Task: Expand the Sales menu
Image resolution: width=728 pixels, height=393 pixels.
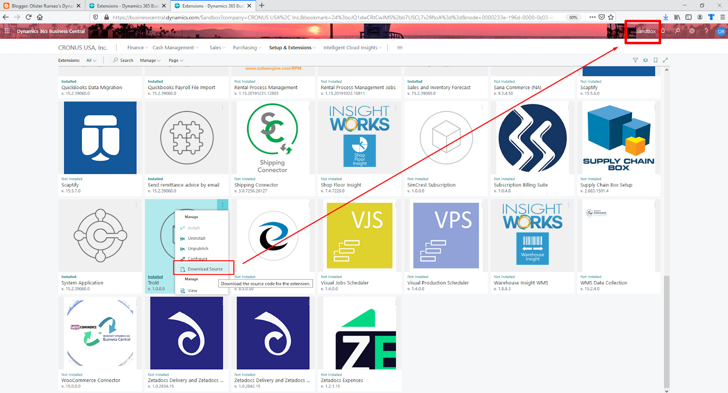Action: coord(217,48)
